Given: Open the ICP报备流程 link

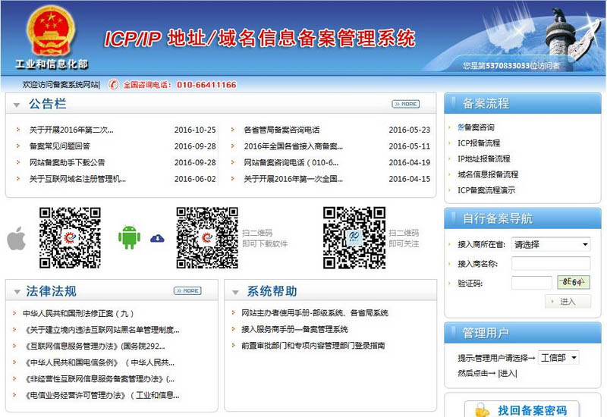Looking at the screenshot, I should (479, 143).
